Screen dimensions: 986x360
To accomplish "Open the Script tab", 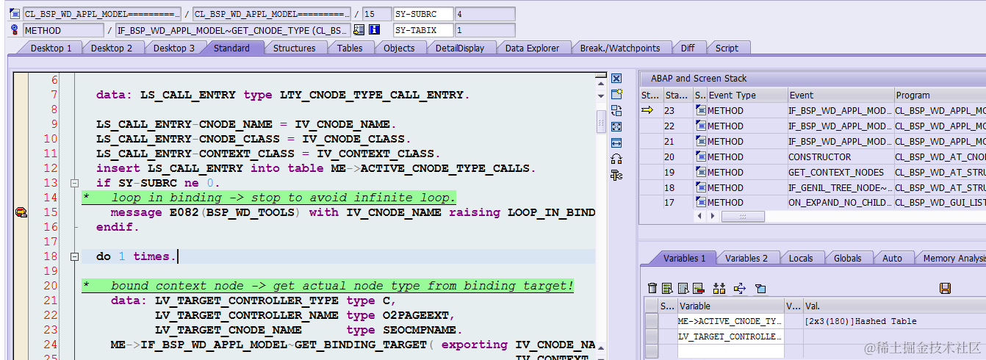I will pos(727,48).
